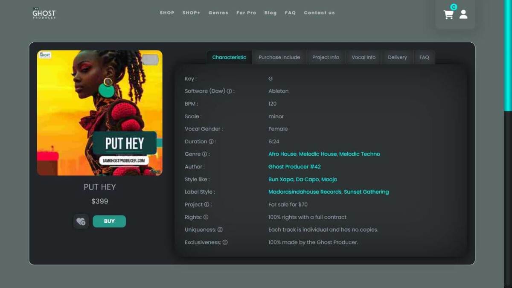Click info icon next to Exclusiveness
Image resolution: width=512 pixels, height=288 pixels.
coord(225,242)
